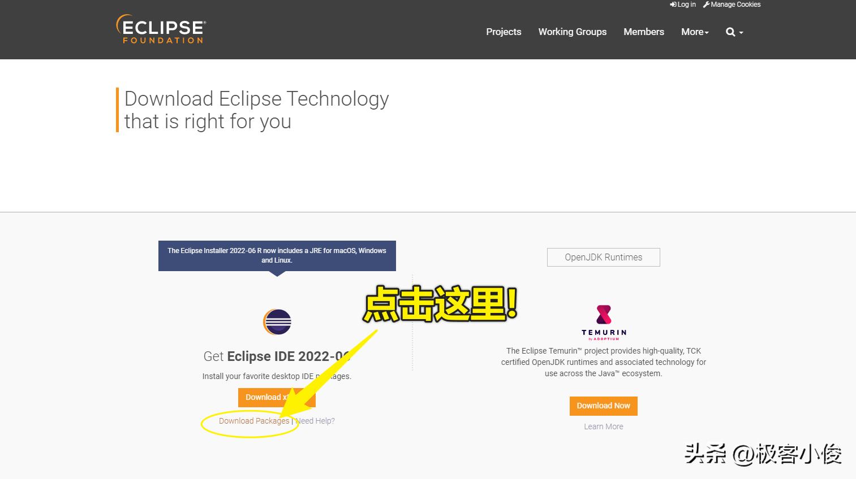Click the Log in icon
The image size is (856, 479).
pyautogui.click(x=674, y=5)
